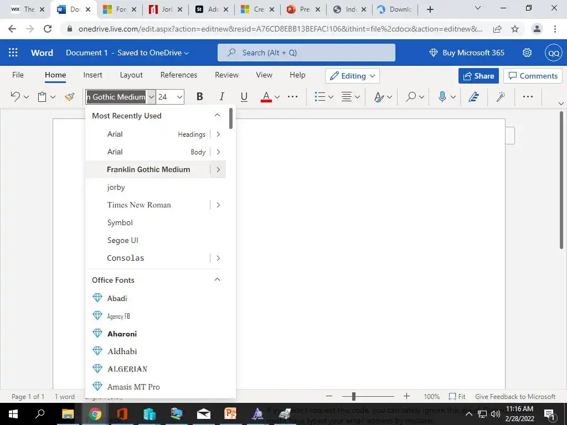
Task: Switch to the Layout tab
Action: 131,75
